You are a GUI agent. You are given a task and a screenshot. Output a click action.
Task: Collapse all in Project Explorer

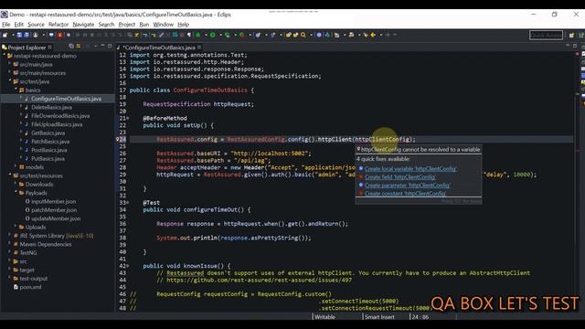[71, 47]
